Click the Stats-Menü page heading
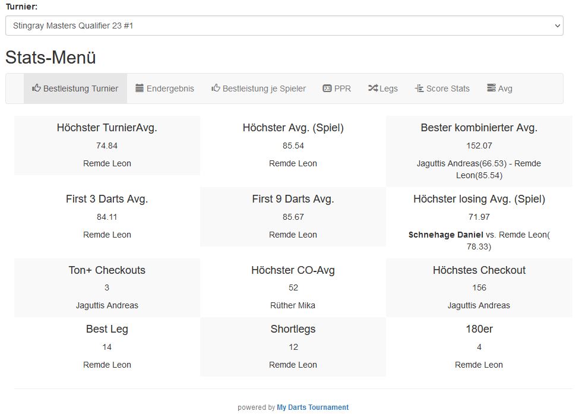Image resolution: width=582 pixels, height=414 pixels. click(50, 58)
